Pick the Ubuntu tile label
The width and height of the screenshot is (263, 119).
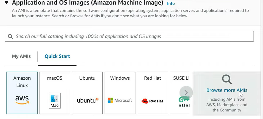[87, 78]
